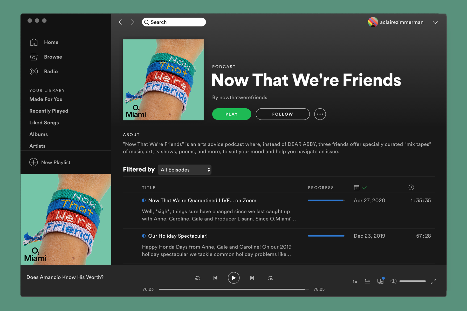The width and height of the screenshot is (467, 311).
Task: Toggle date sort direction green chevron
Action: point(364,188)
